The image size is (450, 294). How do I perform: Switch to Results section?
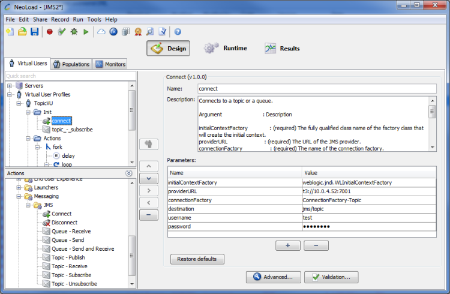click(x=282, y=49)
